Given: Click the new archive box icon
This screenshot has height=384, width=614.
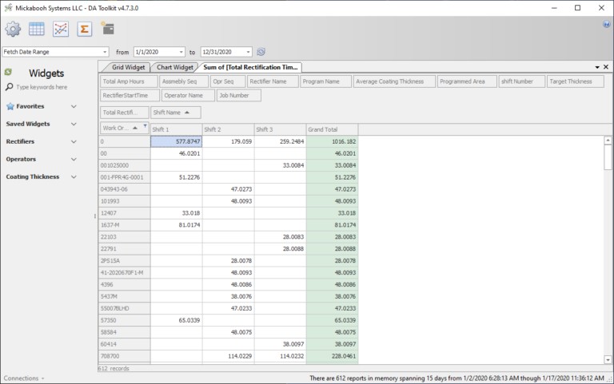Looking at the screenshot, I should [x=107, y=28].
